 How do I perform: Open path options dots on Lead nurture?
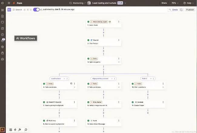point(67,79)
